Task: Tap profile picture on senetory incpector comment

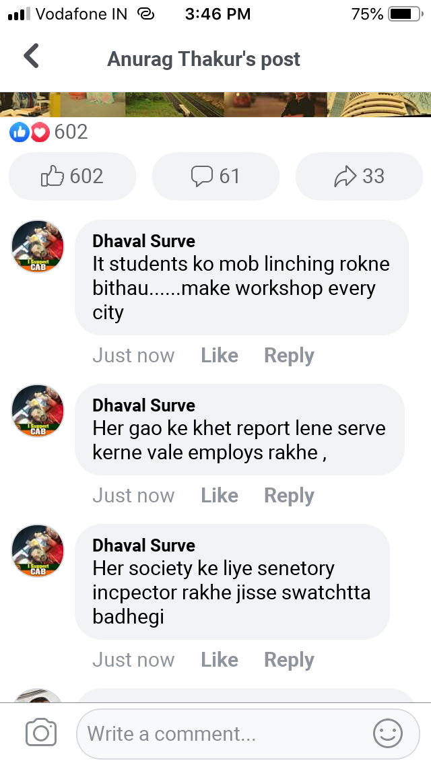Action: click(38, 551)
